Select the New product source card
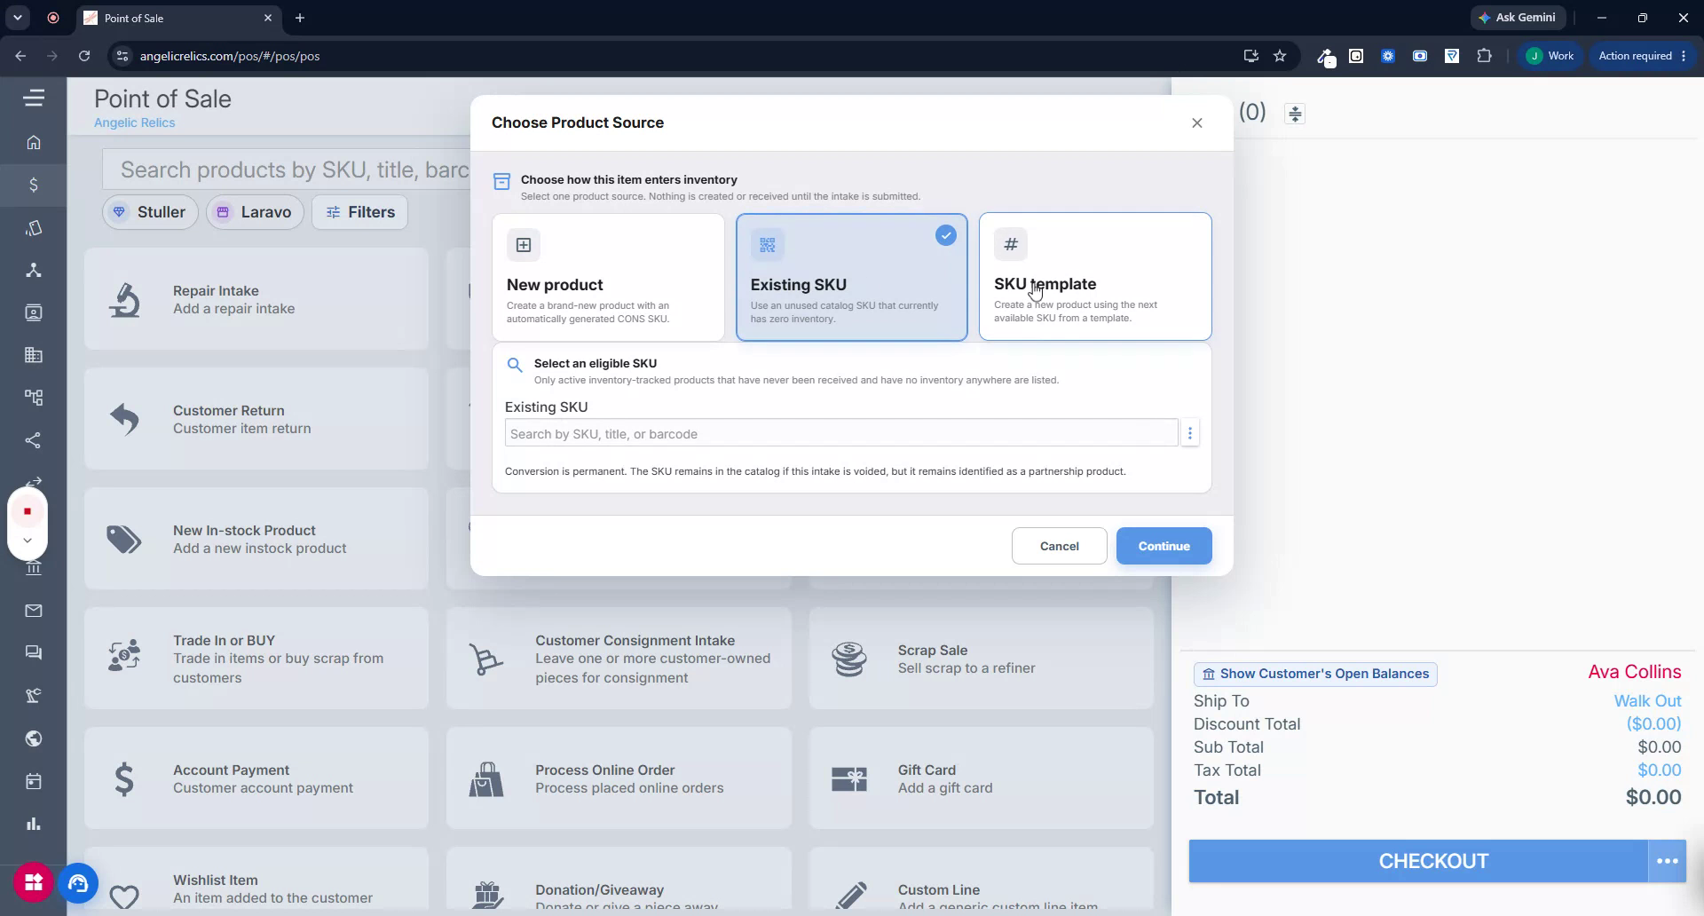The width and height of the screenshot is (1704, 916). (x=608, y=277)
